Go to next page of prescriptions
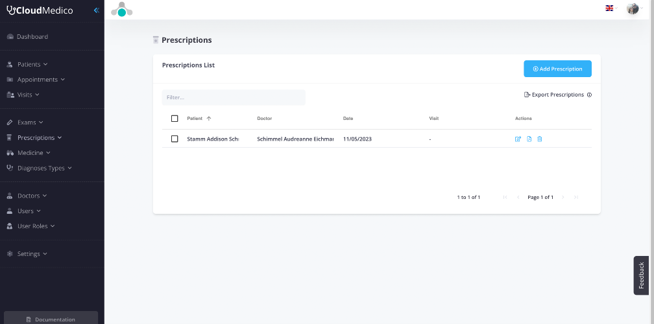Screen dimensions: 654x324 coord(563,198)
